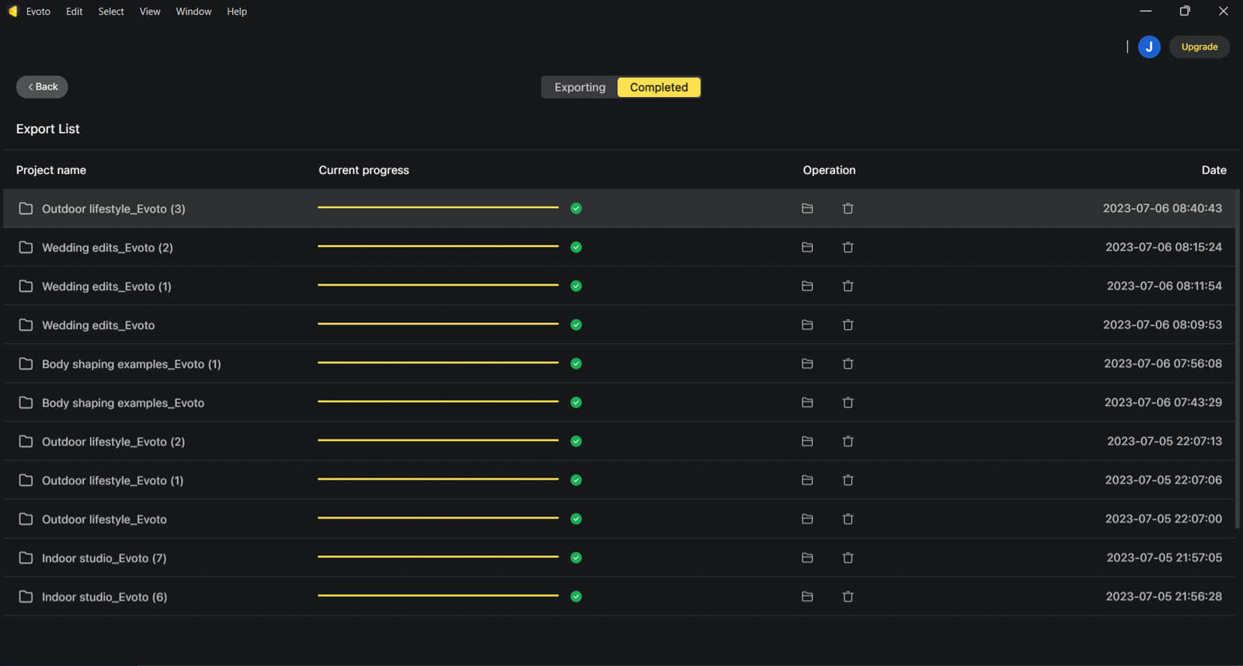
Task: Delete the Indoor studio_Evoto (7) export
Action: 848,558
